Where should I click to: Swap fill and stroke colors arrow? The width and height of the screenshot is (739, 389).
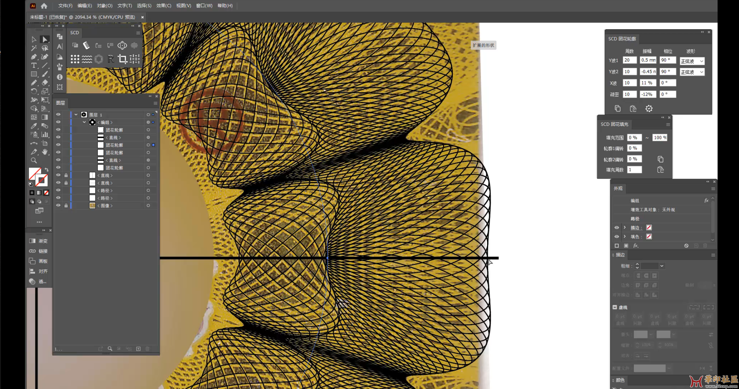coord(47,170)
